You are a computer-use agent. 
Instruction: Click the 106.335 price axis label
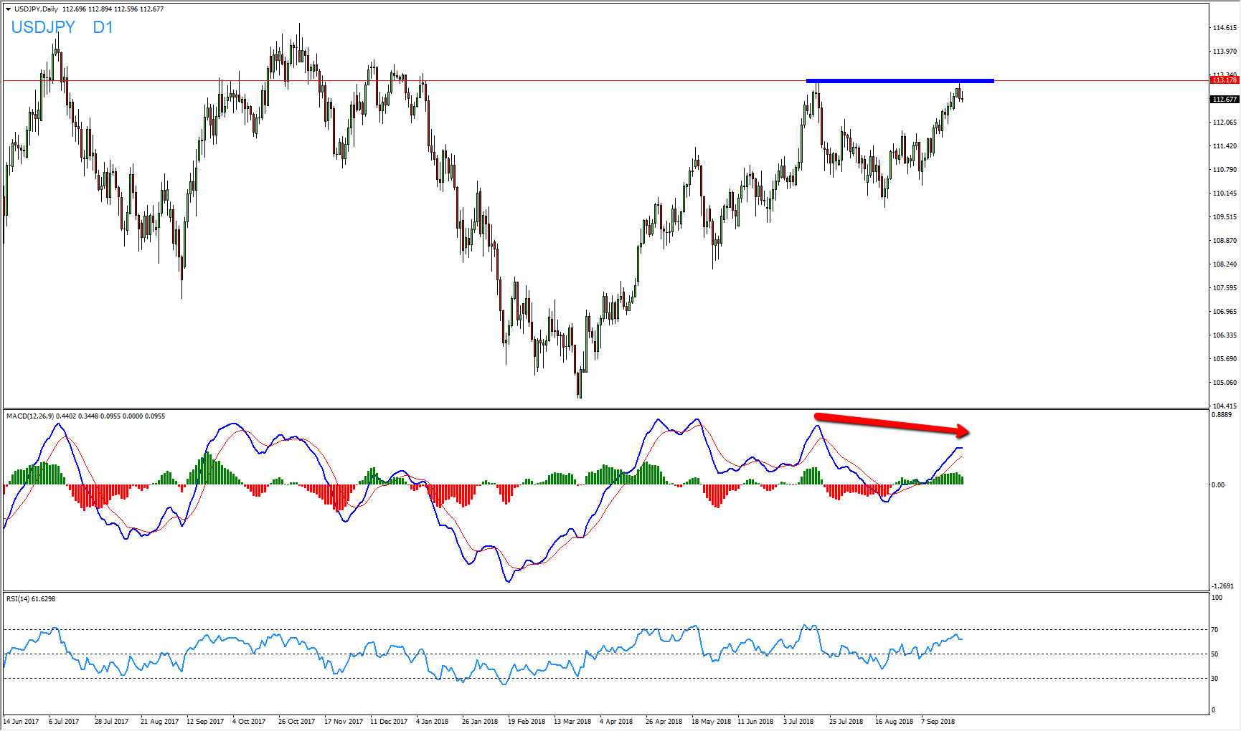(1225, 335)
